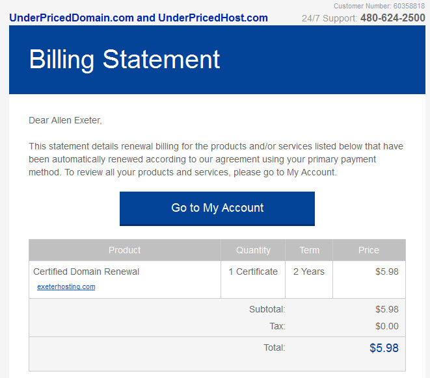Open the exeterhosting.com link

click(x=66, y=286)
